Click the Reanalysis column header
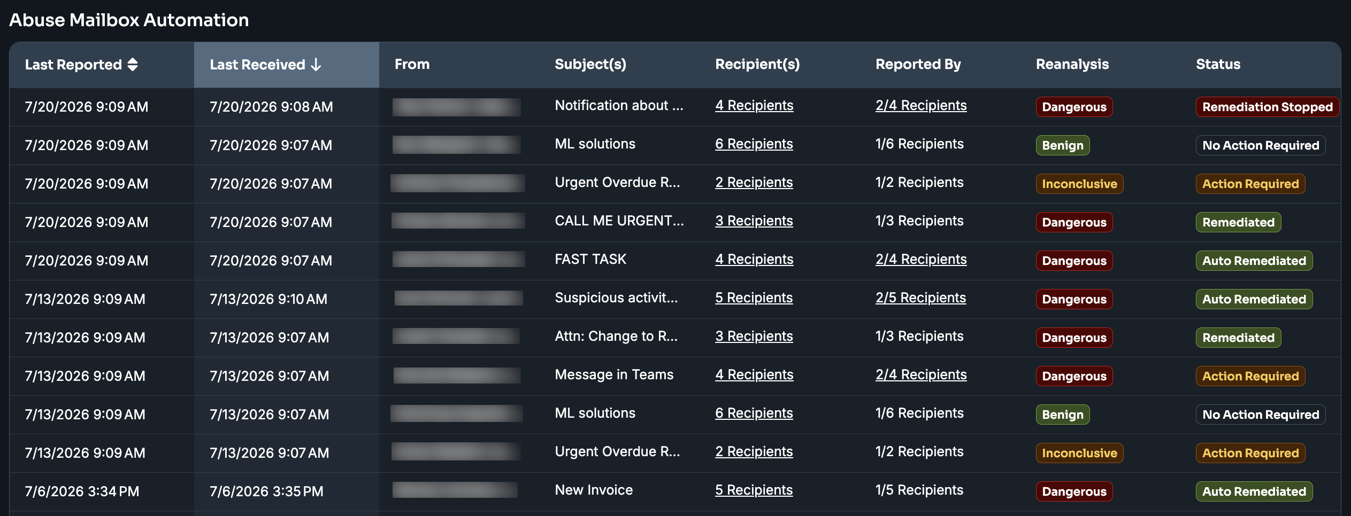The height and width of the screenshot is (516, 1351). (x=1072, y=65)
